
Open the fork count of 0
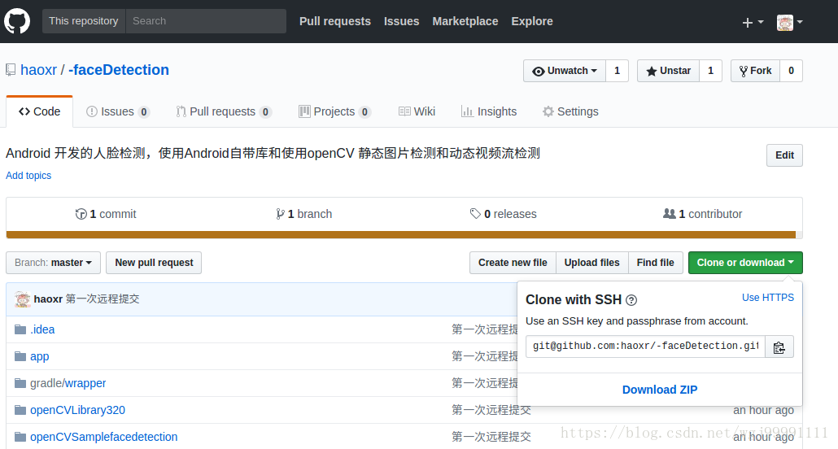[x=791, y=71]
